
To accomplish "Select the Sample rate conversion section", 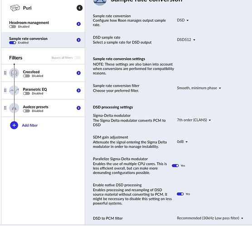I will (x=43, y=40).
